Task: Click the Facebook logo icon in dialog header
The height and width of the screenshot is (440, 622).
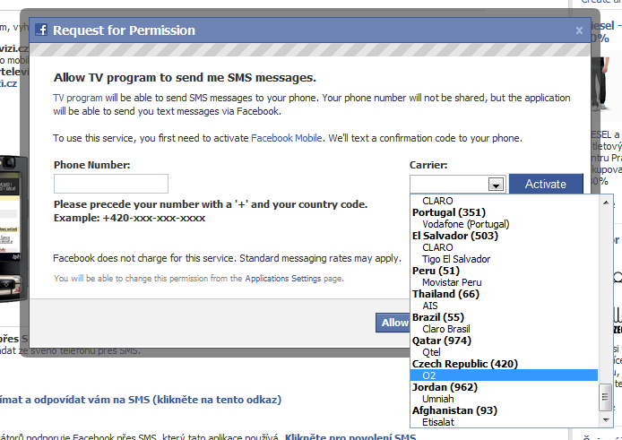Action: pyautogui.click(x=41, y=30)
